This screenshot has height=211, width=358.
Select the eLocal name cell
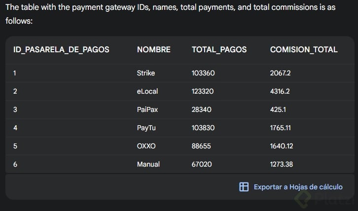147,91
